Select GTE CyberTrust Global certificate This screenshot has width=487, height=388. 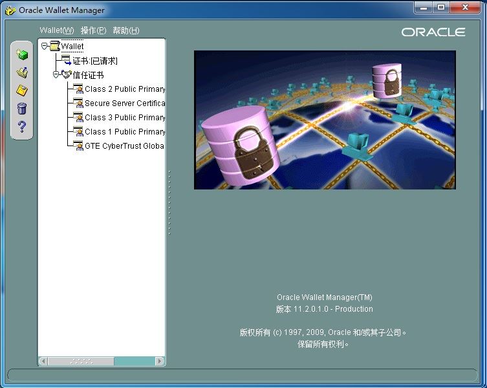[x=125, y=146]
